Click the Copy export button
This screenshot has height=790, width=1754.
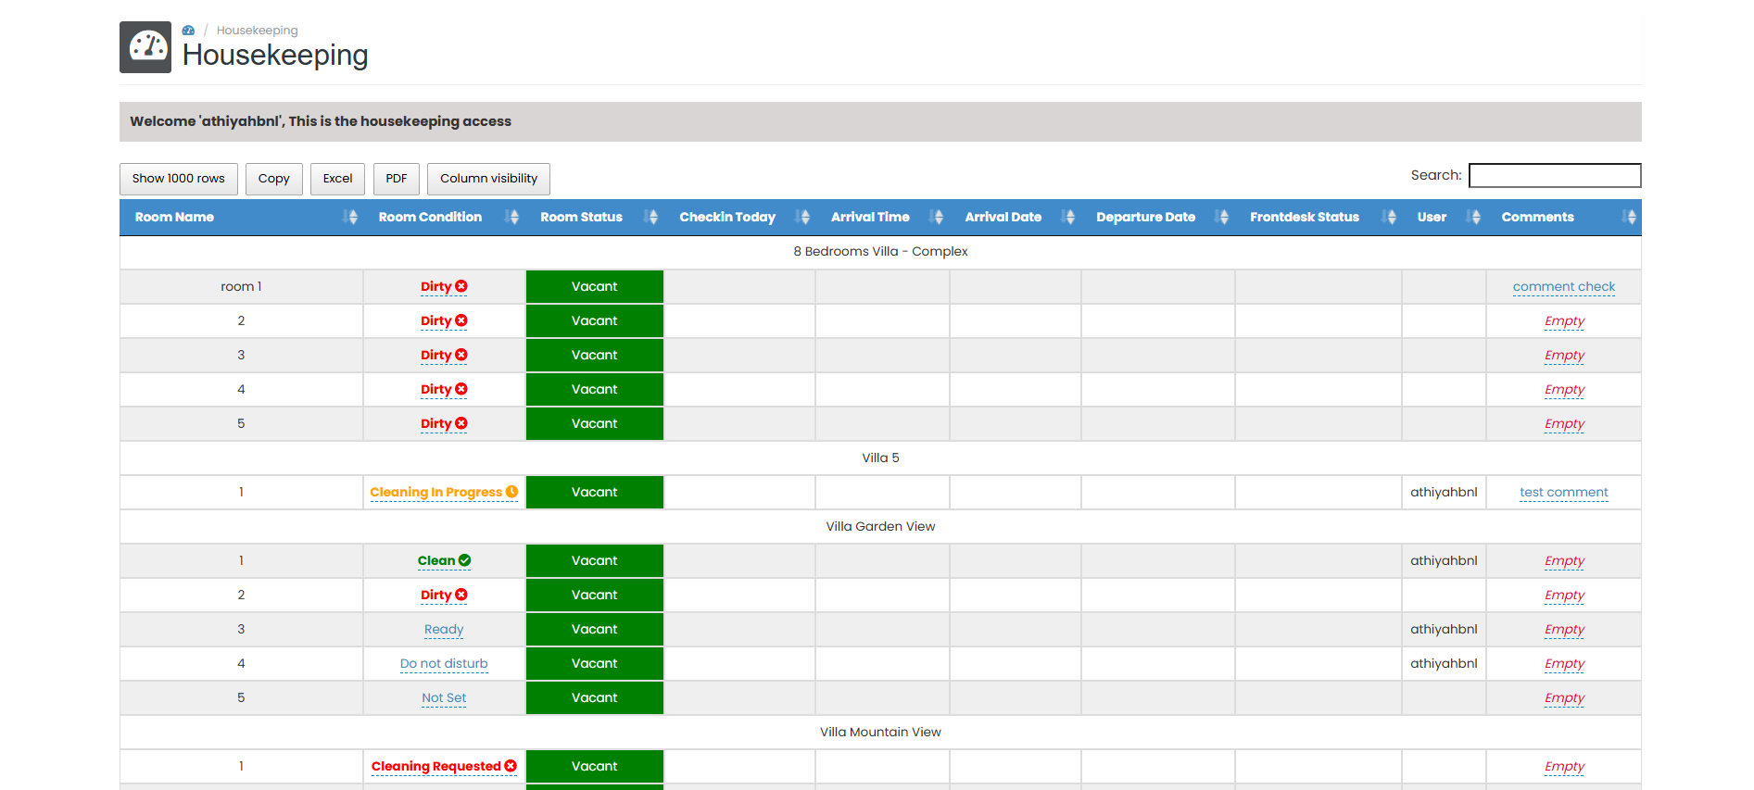[x=273, y=179]
